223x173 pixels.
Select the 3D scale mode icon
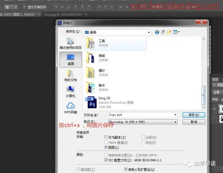(x=195, y=7)
